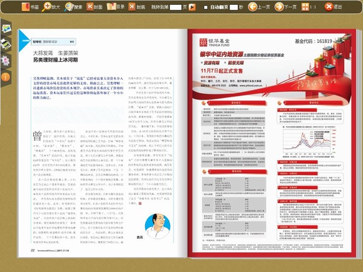This screenshot has width=363, height=272.
Task: Open the 搜索 search tool
Action: click(x=73, y=7)
